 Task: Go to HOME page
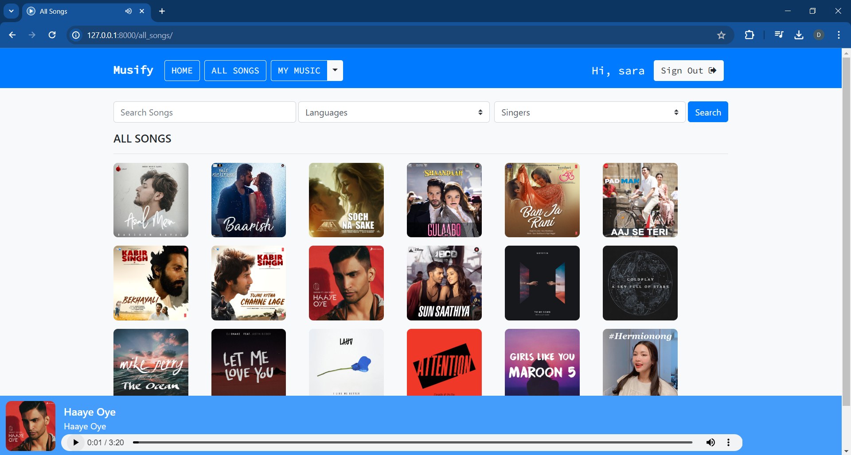pyautogui.click(x=182, y=70)
